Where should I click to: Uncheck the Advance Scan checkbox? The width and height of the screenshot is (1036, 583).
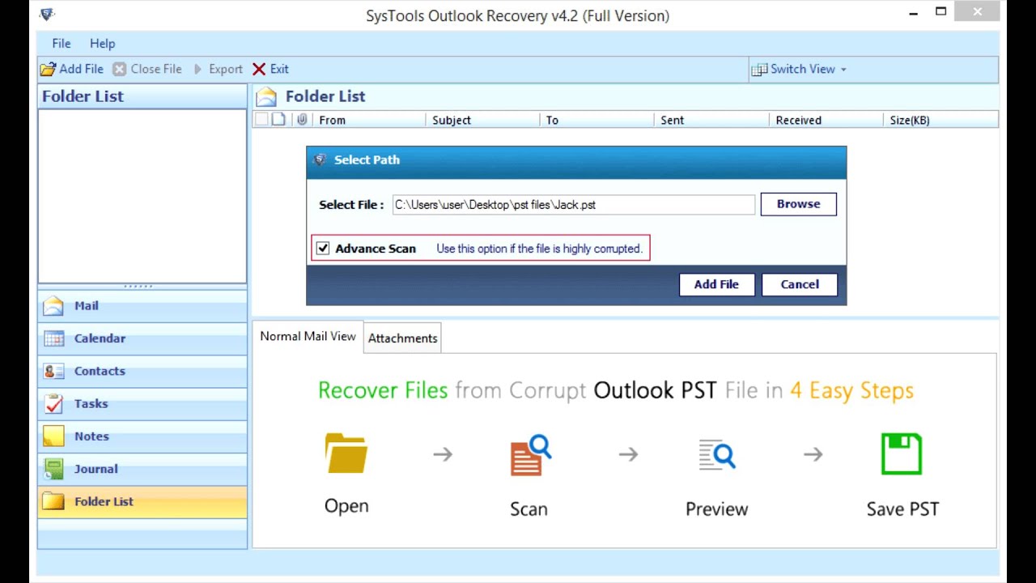(323, 249)
